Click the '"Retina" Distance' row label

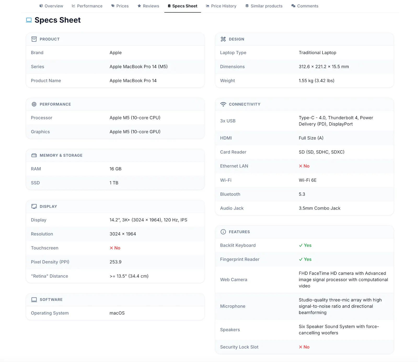click(49, 276)
